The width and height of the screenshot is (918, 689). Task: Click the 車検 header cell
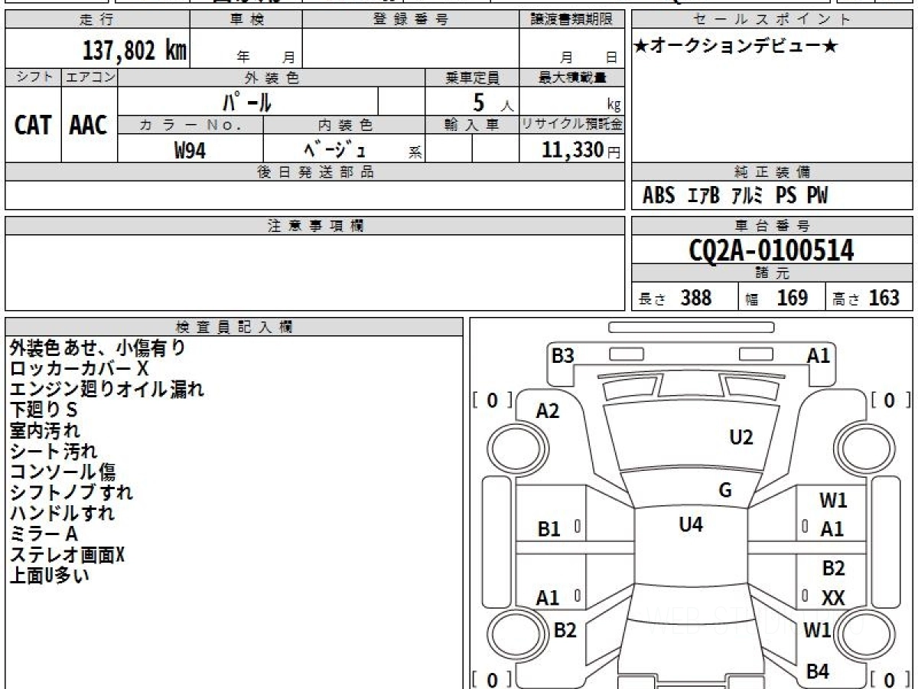click(246, 19)
